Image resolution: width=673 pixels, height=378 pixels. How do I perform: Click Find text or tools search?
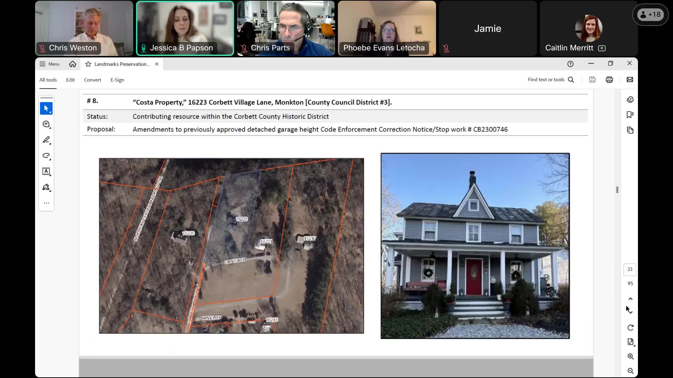point(551,80)
